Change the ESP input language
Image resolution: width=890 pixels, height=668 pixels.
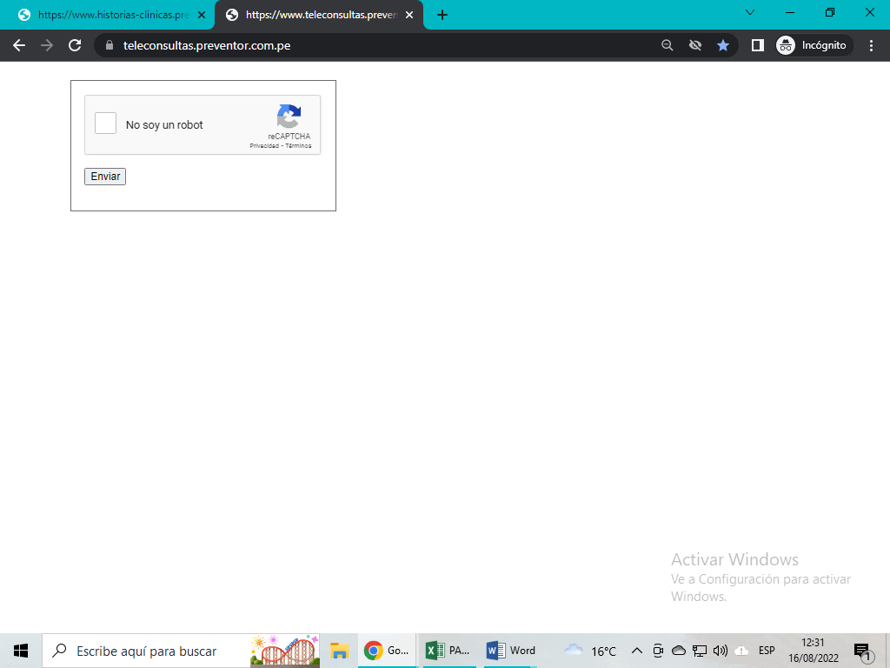click(x=767, y=651)
